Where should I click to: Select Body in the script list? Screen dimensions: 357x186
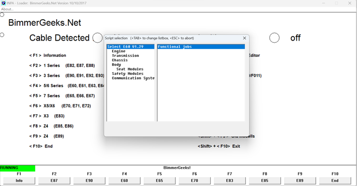(116, 65)
